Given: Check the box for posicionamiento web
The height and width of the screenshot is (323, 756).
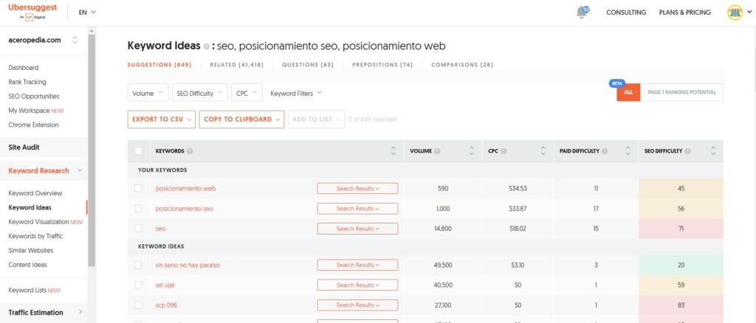Looking at the screenshot, I should tap(139, 189).
